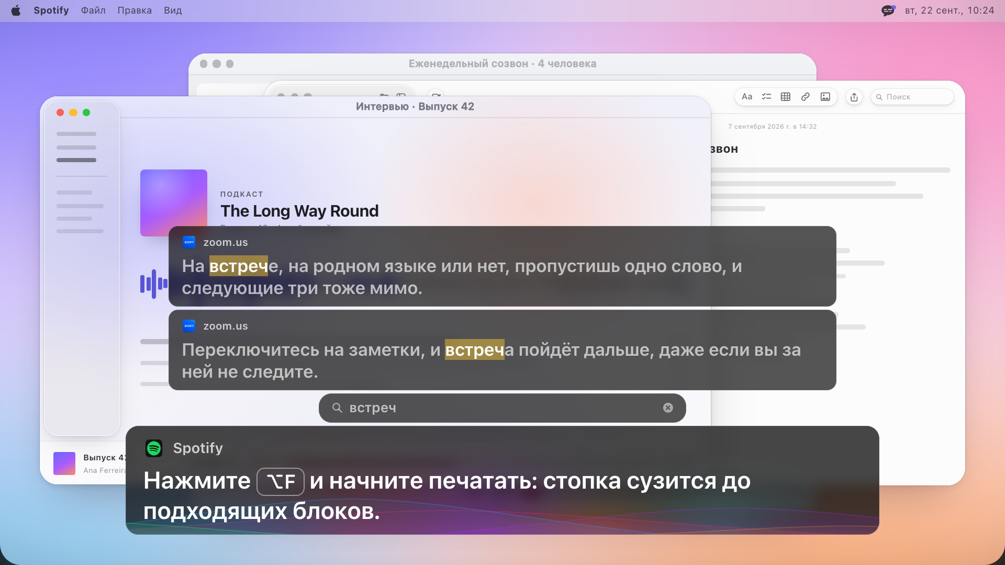Image resolution: width=1005 pixels, height=565 pixels.
Task: Click the ⌥F shortcut key badge
Action: click(281, 481)
